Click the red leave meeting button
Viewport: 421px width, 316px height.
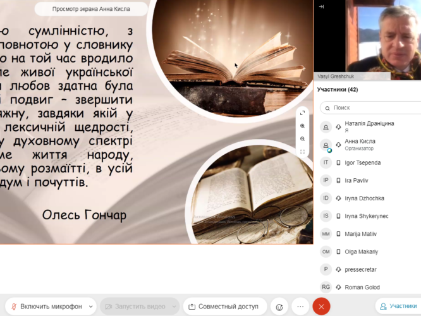321,307
